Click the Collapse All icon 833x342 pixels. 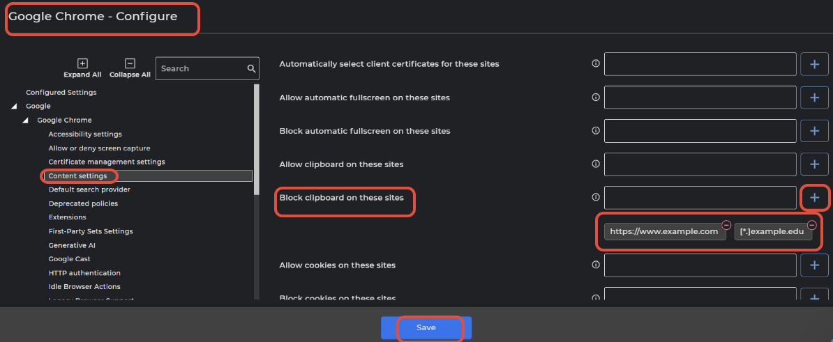click(130, 63)
